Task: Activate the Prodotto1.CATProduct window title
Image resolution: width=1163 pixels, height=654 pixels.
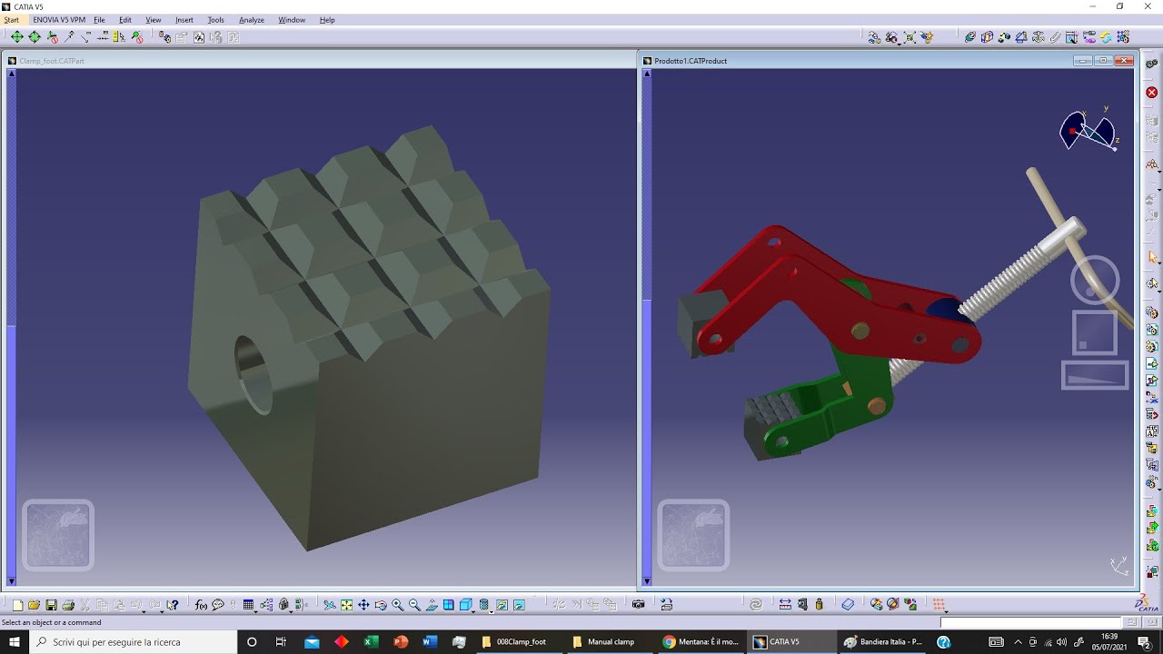Action: (x=691, y=61)
